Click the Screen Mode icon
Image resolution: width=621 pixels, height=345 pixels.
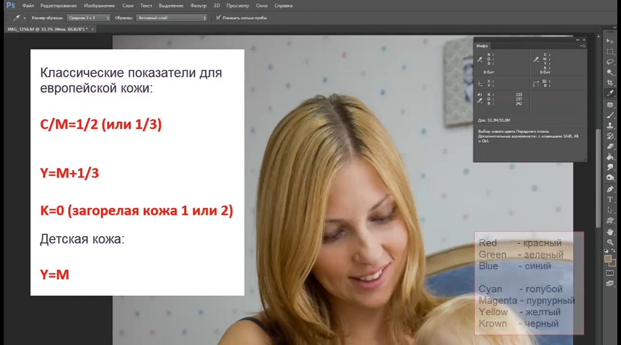610,284
